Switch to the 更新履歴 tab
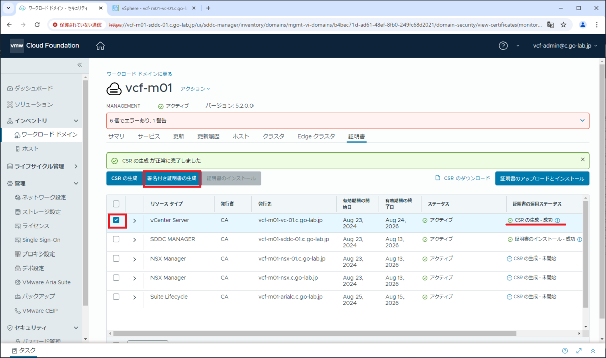The image size is (606, 358). pyautogui.click(x=209, y=136)
